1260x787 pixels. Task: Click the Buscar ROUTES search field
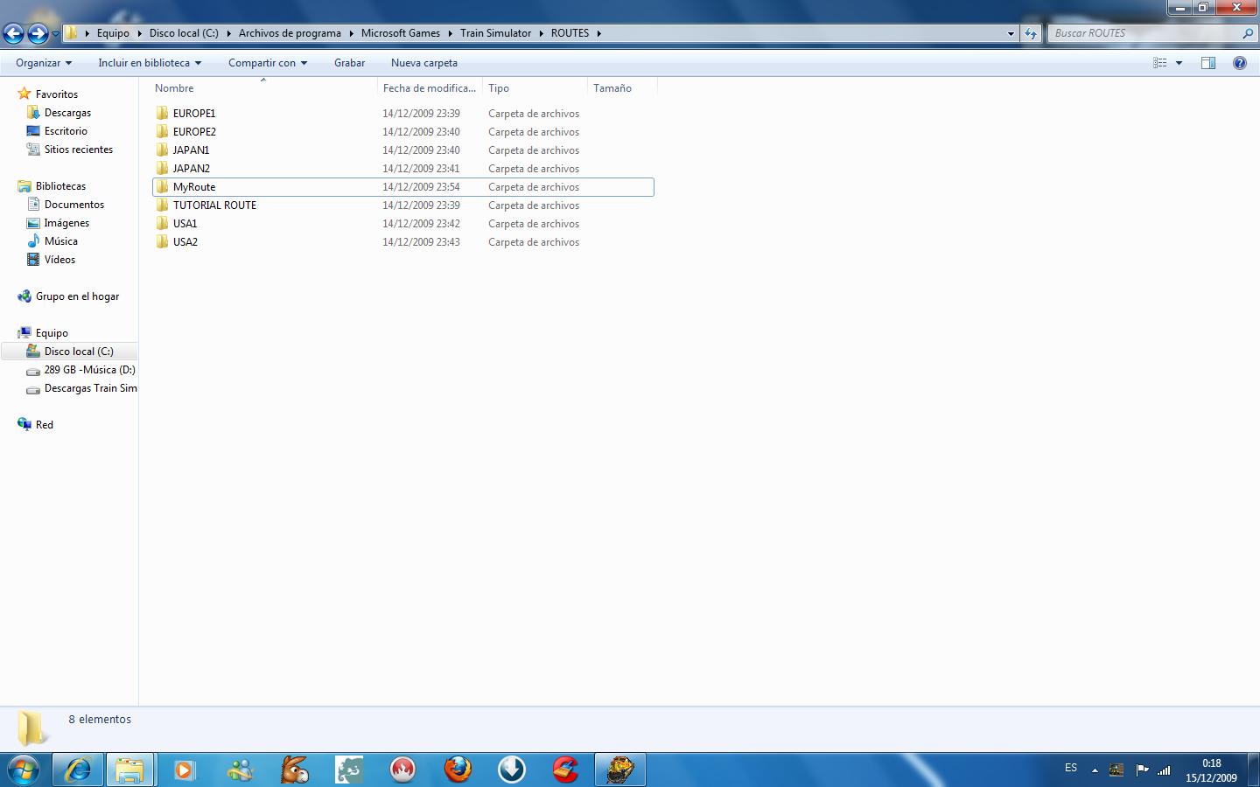[1143, 33]
